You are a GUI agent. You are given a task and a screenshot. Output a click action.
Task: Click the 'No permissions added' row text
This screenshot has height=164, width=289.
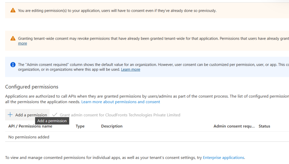point(29,137)
